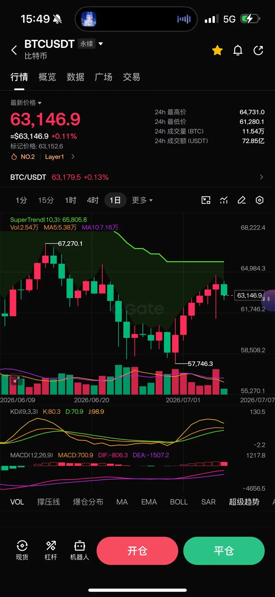
Task: Tap the 24h 成交量 value 11.54万
Action: [253, 131]
